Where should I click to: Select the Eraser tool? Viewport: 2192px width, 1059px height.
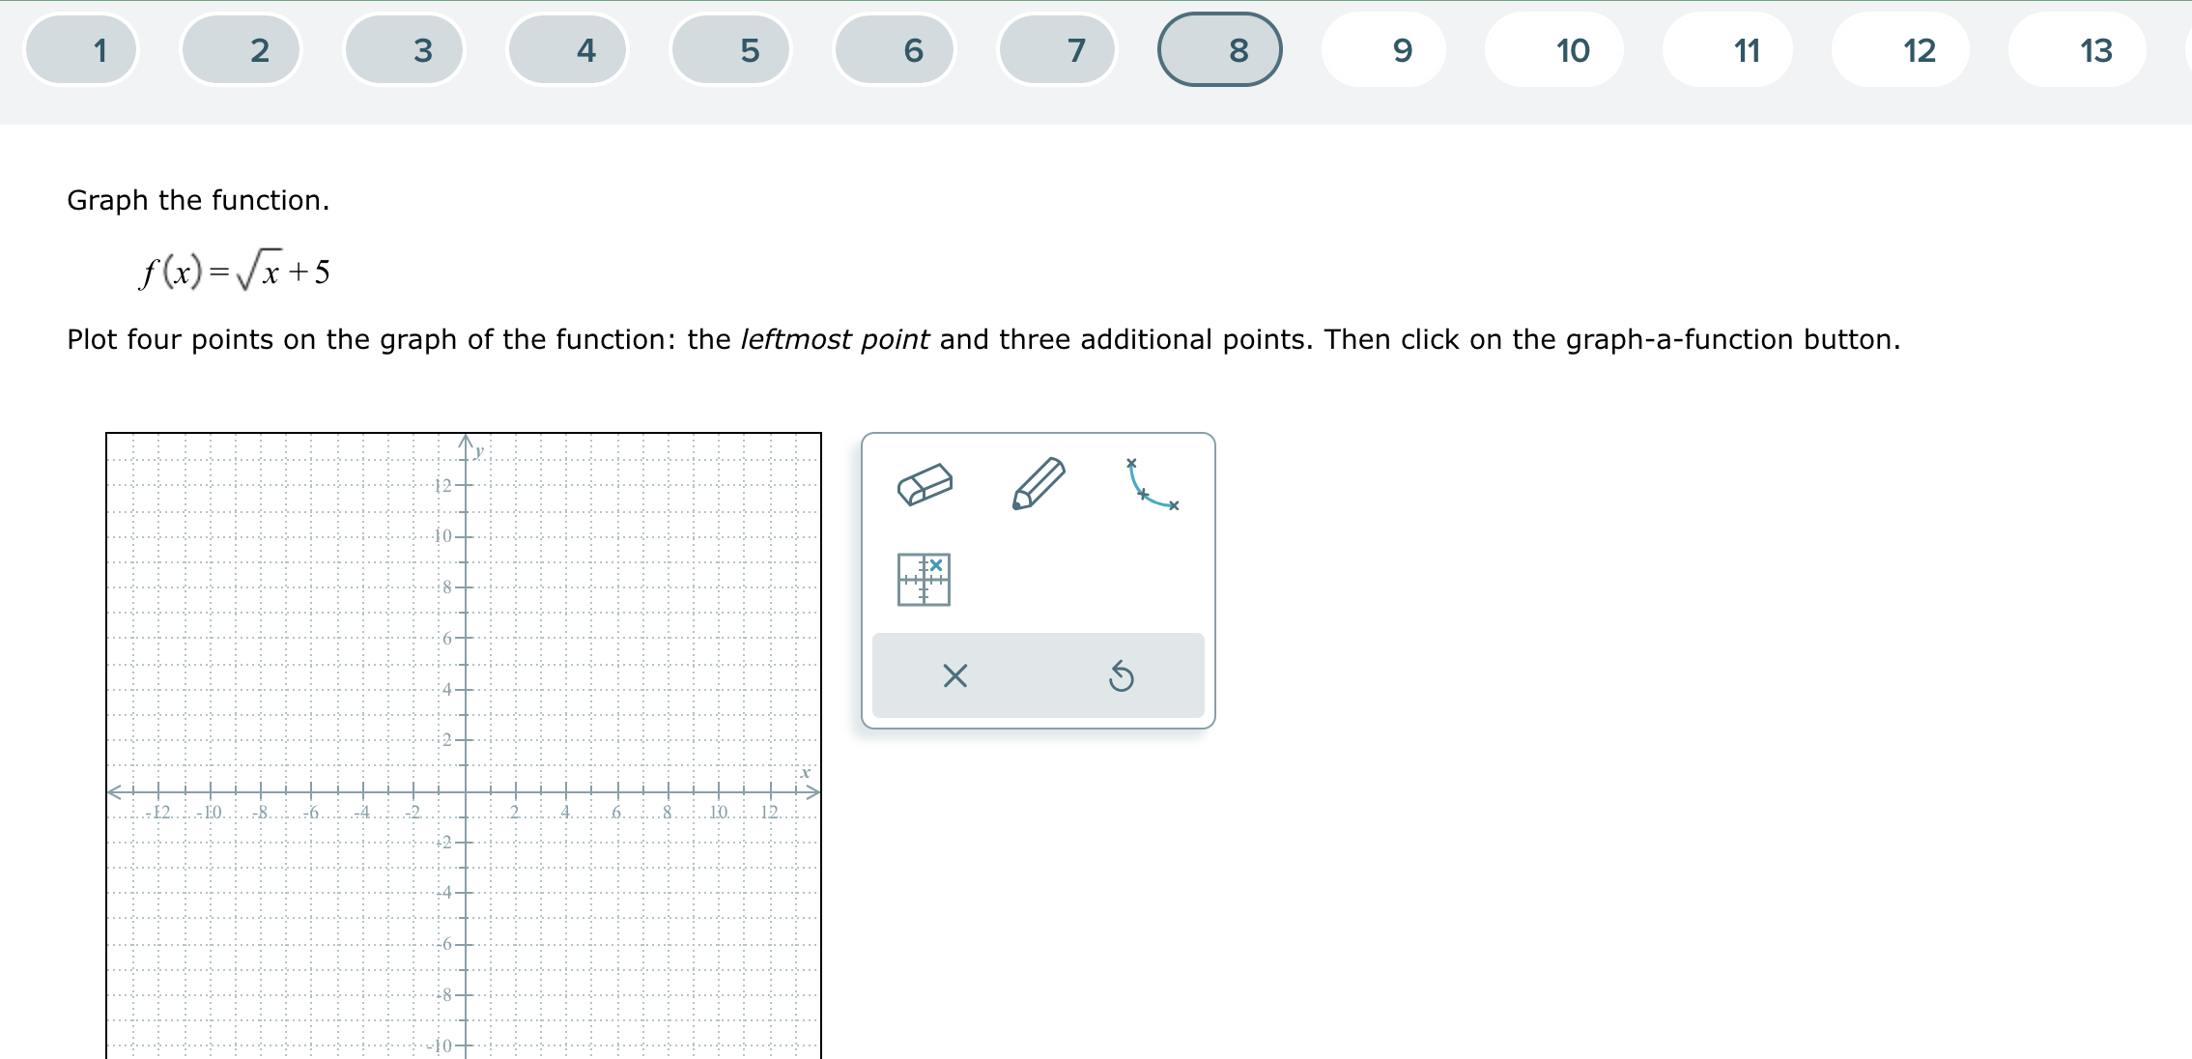(925, 482)
